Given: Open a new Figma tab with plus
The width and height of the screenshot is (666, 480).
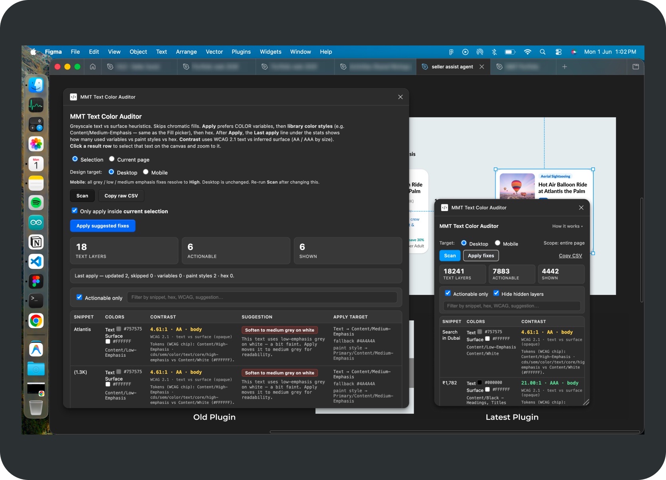Looking at the screenshot, I should pos(565,67).
